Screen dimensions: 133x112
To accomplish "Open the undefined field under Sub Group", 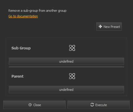I will point(66,61).
